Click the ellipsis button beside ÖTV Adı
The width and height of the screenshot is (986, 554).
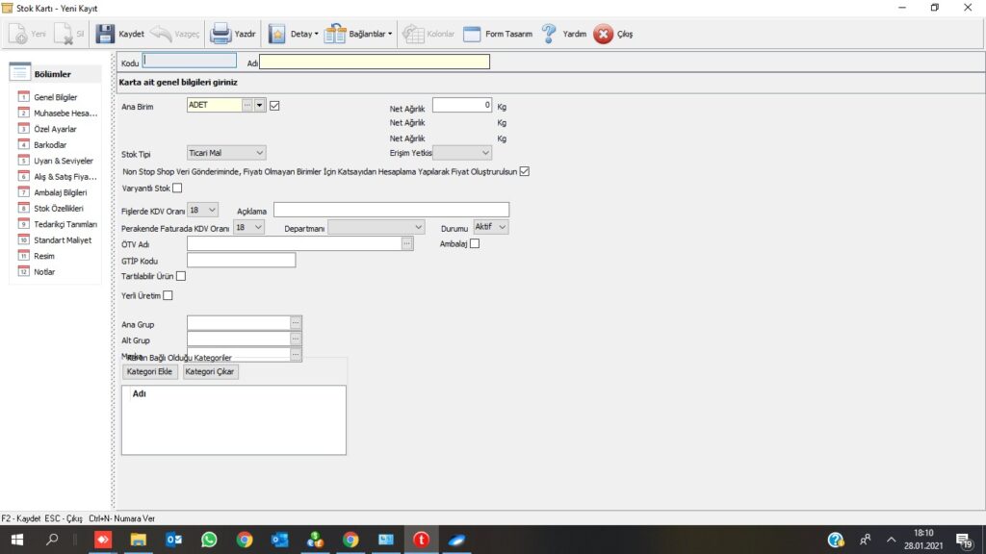tap(407, 244)
